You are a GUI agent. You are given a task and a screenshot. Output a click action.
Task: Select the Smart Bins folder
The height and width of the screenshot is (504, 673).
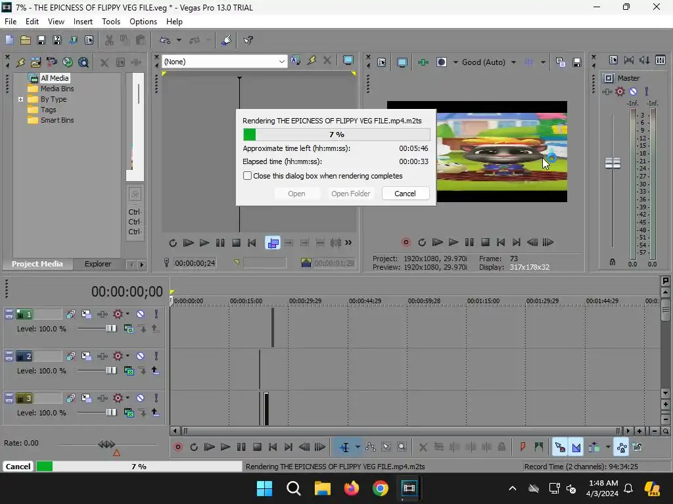tap(57, 121)
